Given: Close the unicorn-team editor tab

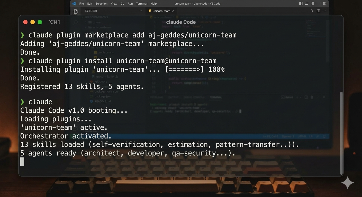Looking at the screenshot, I should pos(173,11).
